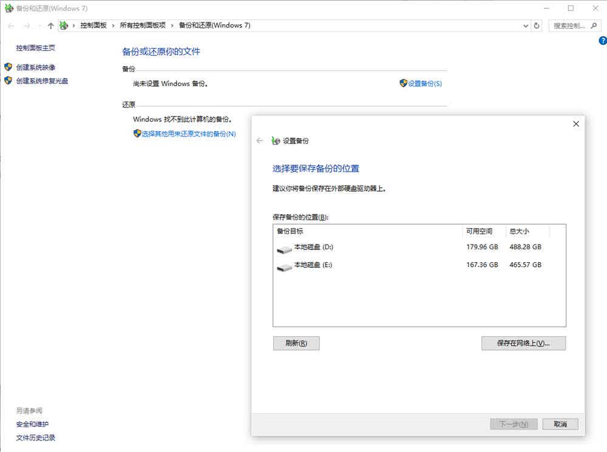Viewport: 607px width, 452px height.
Task: Click the navigation back arrow in toolbar
Action: click(x=11, y=25)
